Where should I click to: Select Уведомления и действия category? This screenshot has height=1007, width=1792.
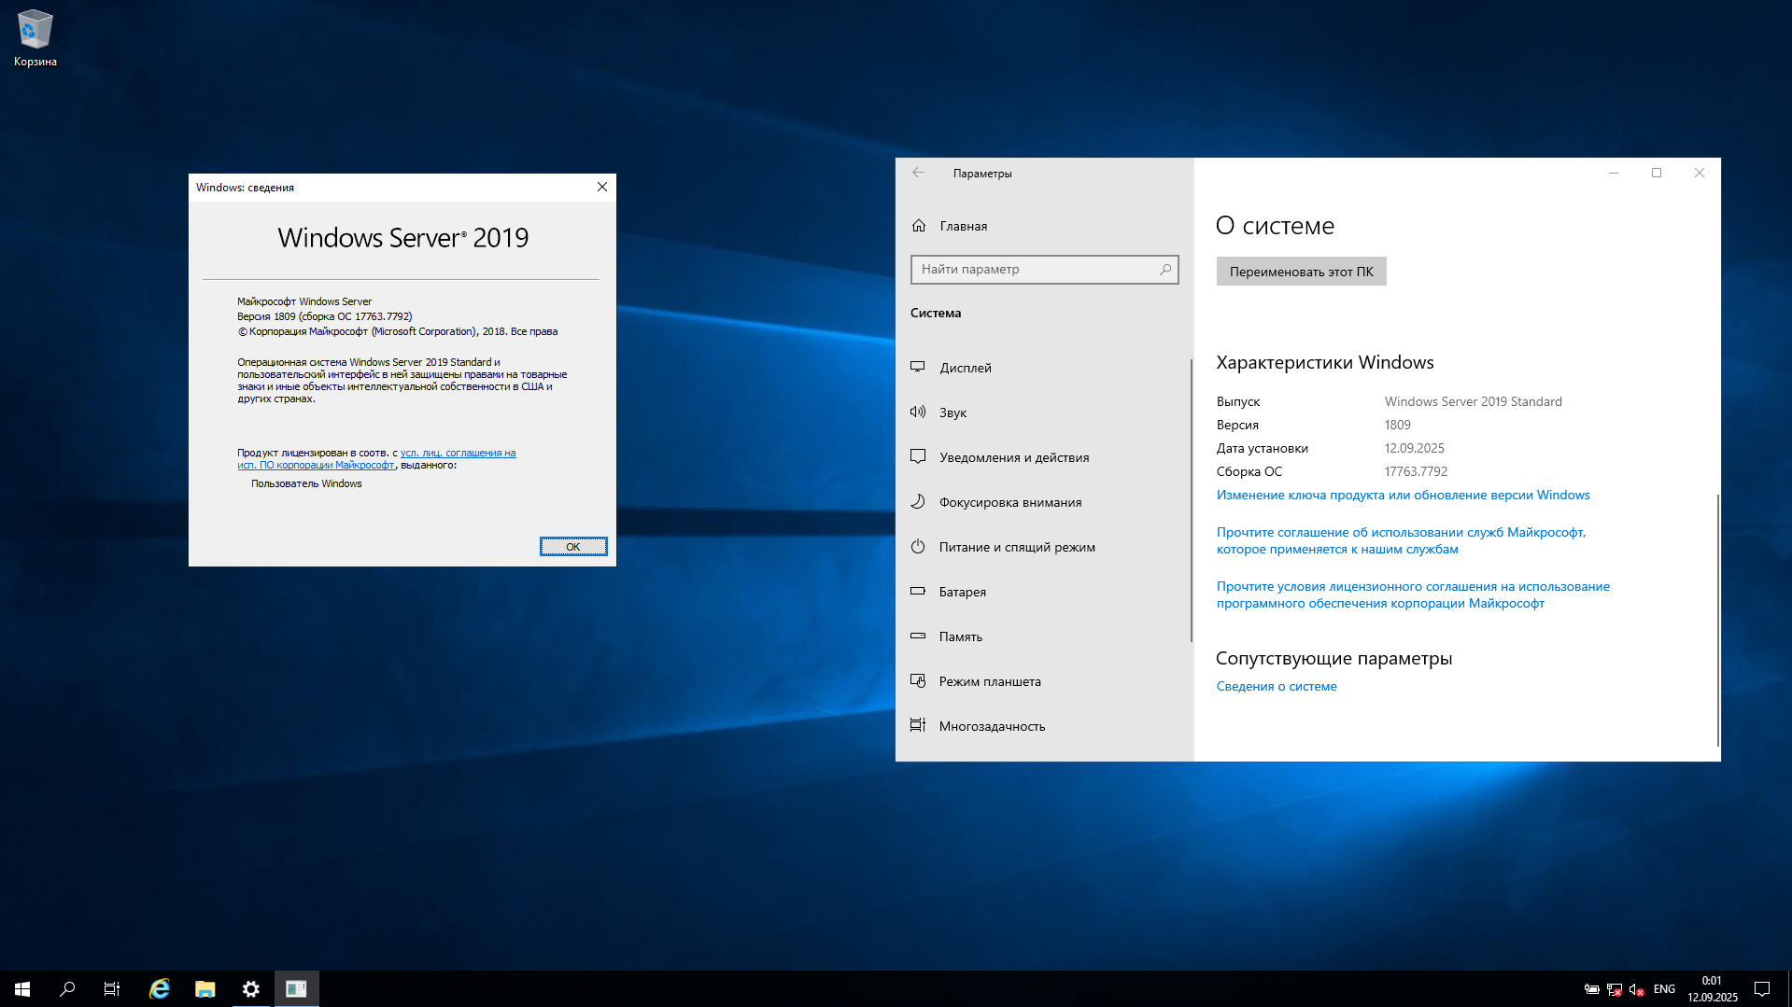pyautogui.click(x=1043, y=457)
